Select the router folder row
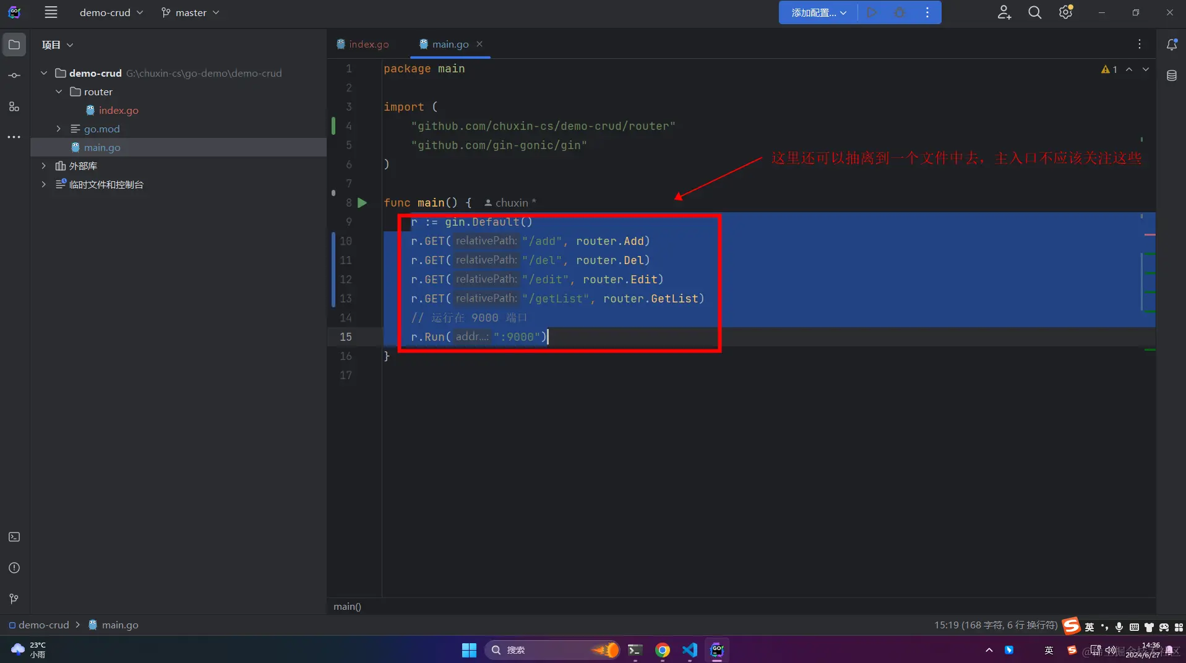1186x663 pixels. pos(179,92)
